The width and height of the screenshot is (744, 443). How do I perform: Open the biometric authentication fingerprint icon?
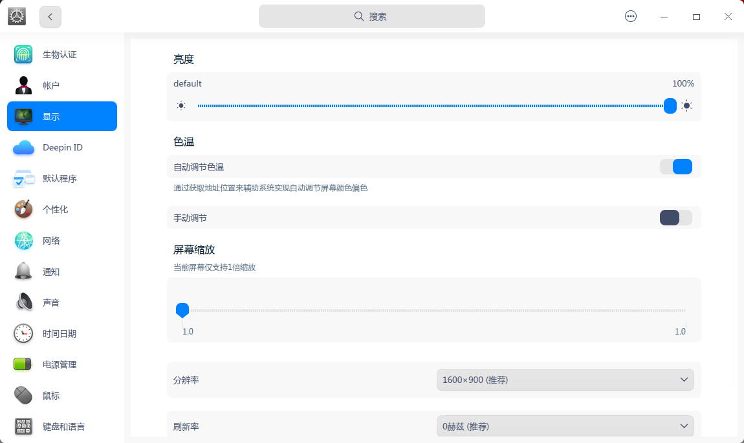tap(23, 55)
